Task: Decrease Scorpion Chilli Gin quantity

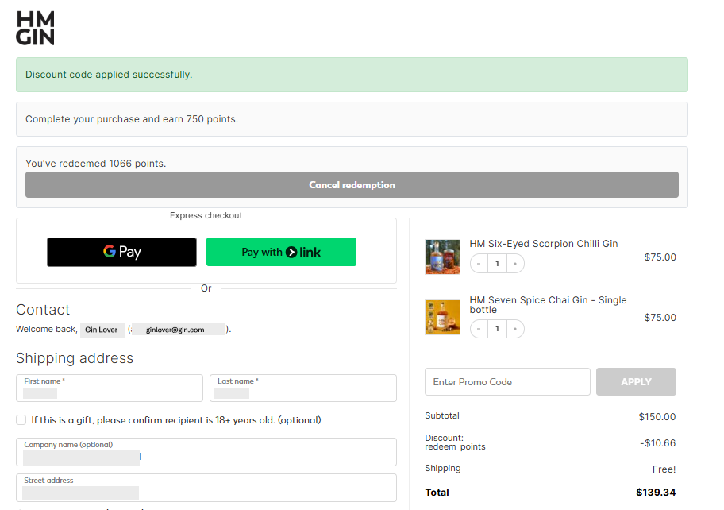Action: tap(479, 263)
